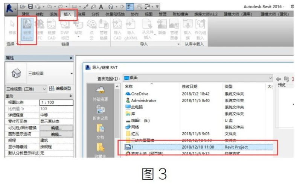Click the 规程 value 建筑
Viewport: 300px width, 185px height.
click(56, 141)
